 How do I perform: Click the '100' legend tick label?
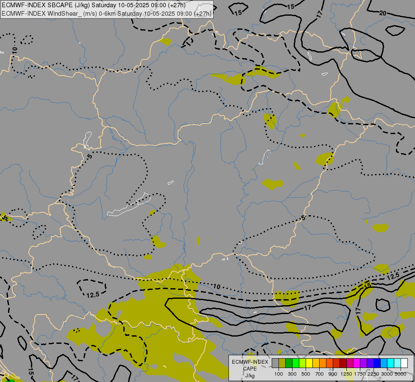coord(279,374)
